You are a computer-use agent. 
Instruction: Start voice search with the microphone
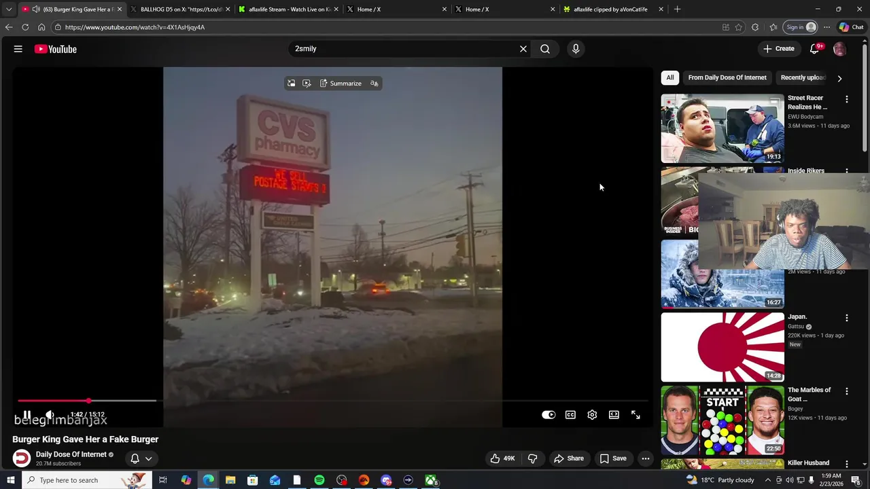pos(576,49)
